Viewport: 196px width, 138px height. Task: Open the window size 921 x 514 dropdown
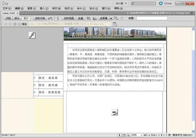(150, 135)
